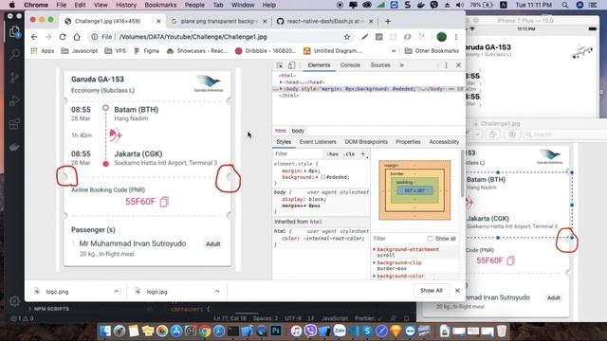Image resolution: width=607 pixels, height=341 pixels.
Task: Open Other Bookmarks folder
Action: click(432, 50)
